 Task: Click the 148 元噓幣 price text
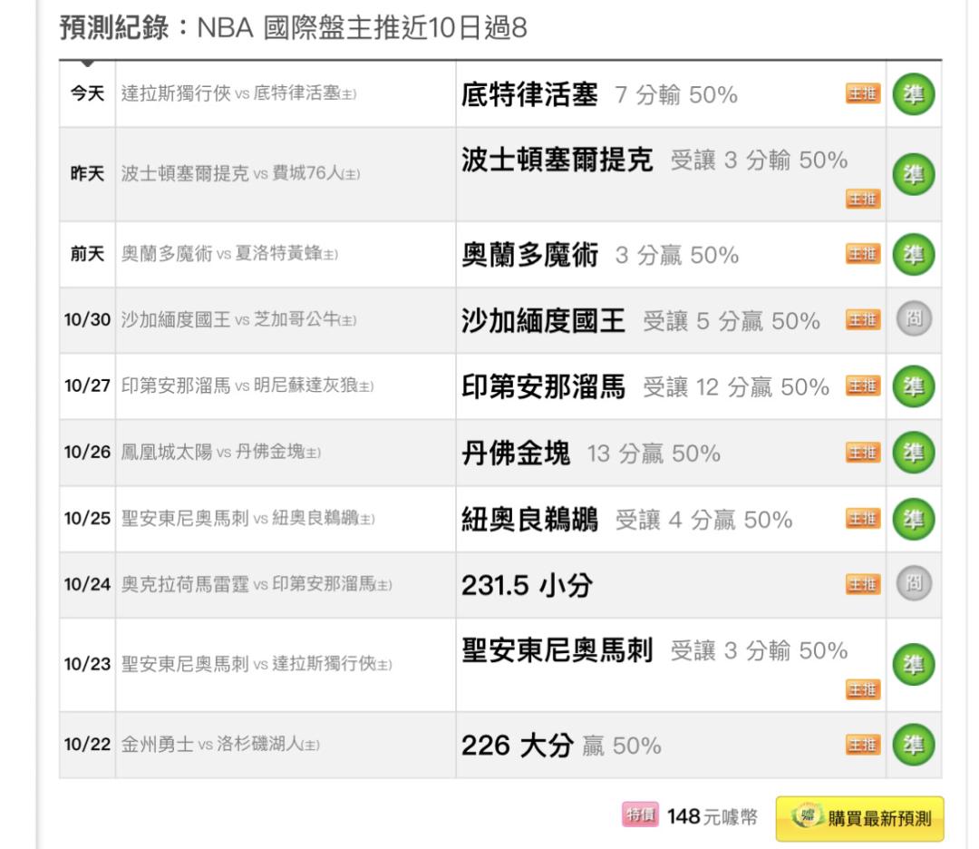pyautogui.click(x=712, y=816)
